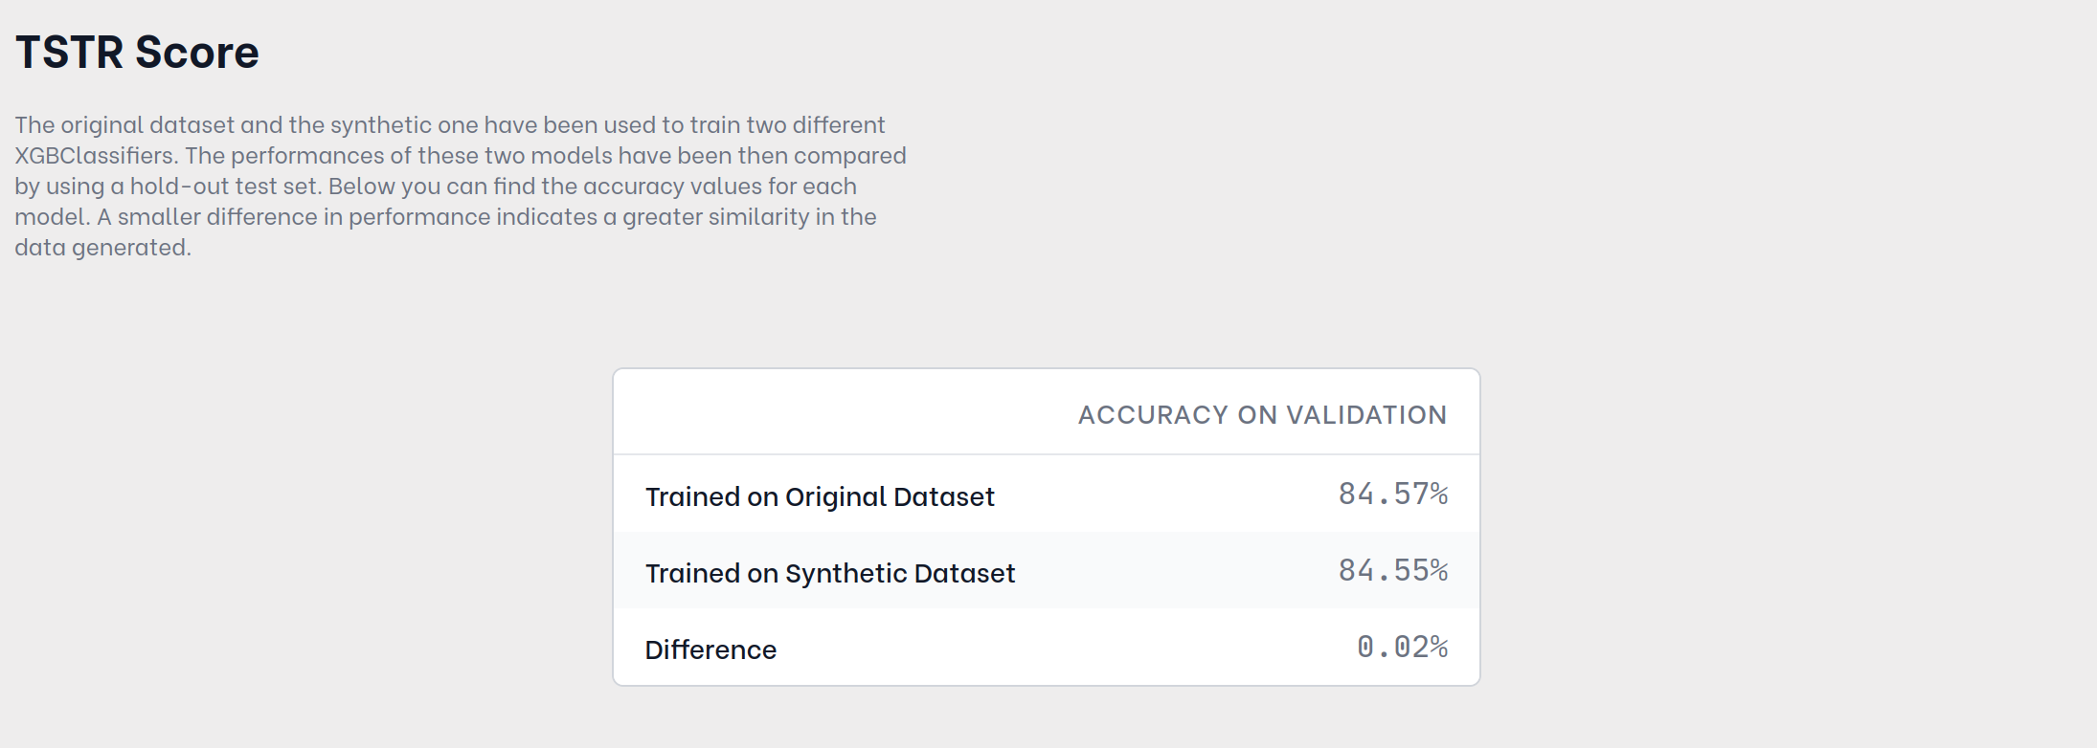
Task: Click "data generated." ending the description
Action: [102, 248]
